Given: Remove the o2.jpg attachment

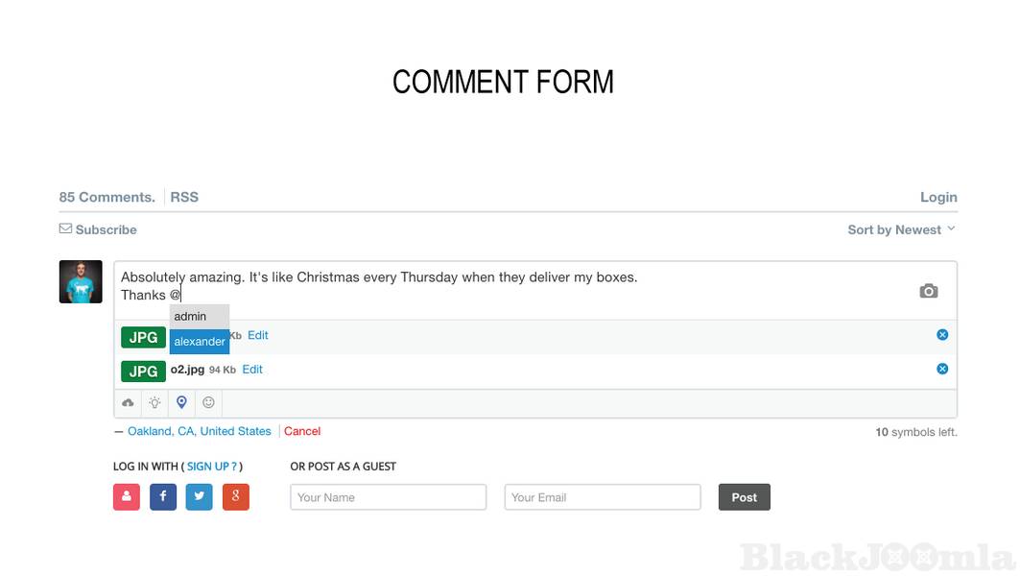Looking at the screenshot, I should click(942, 369).
